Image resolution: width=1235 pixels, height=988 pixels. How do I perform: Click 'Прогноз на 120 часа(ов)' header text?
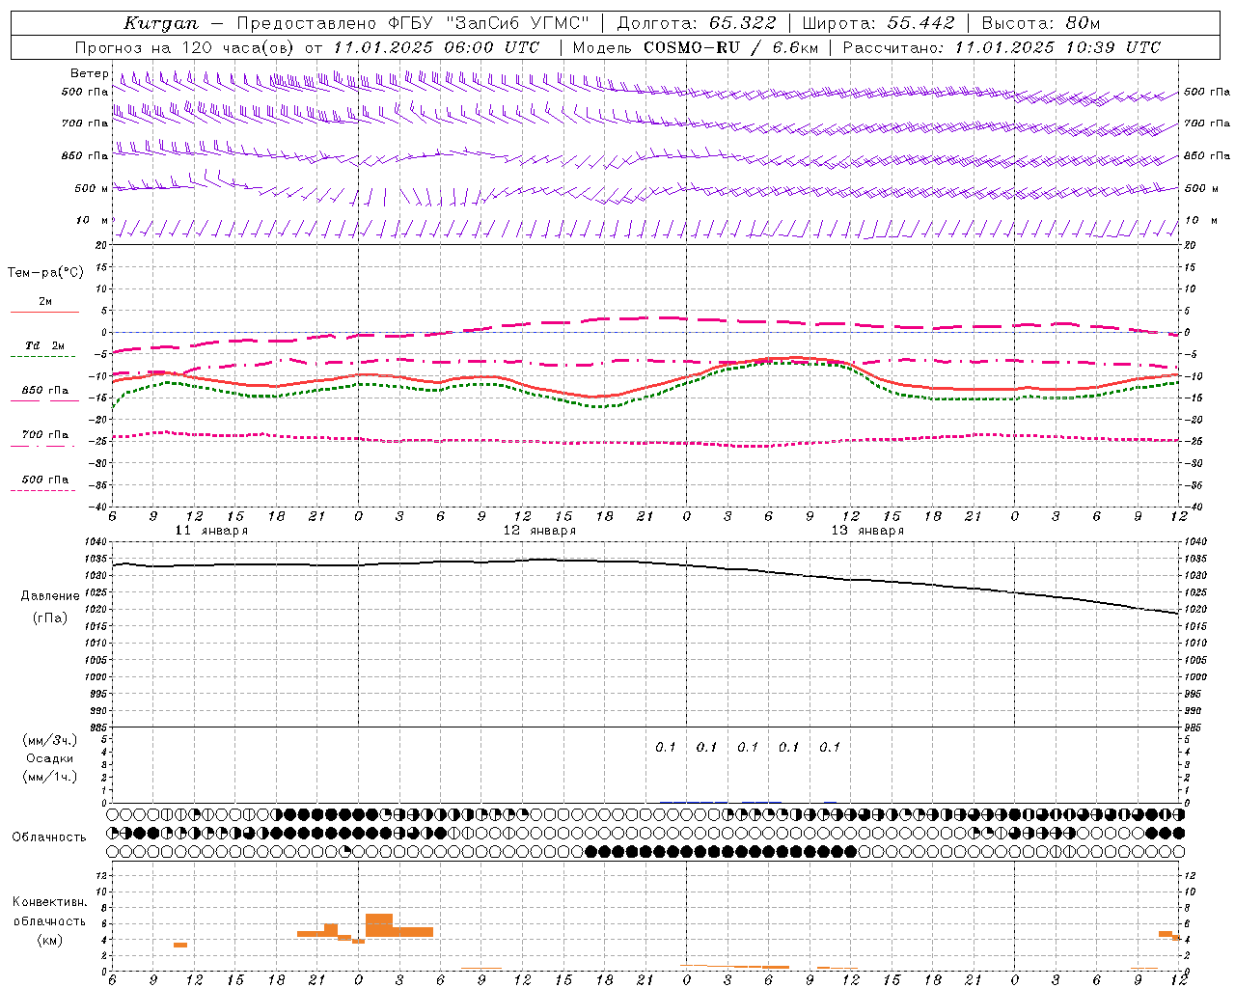186,47
